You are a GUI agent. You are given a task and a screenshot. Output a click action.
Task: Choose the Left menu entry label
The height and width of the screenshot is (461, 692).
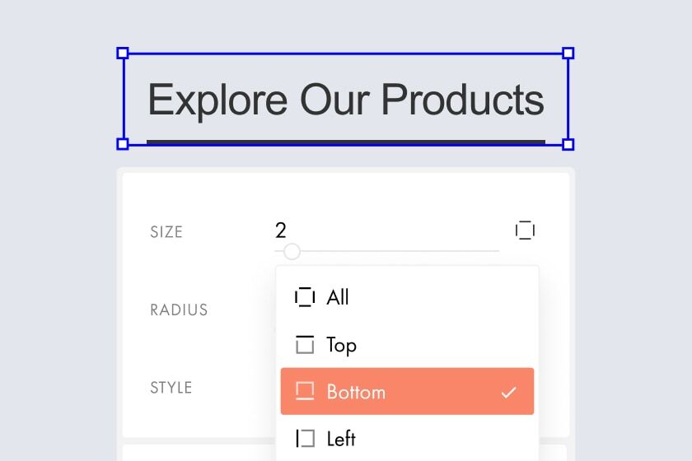(341, 439)
